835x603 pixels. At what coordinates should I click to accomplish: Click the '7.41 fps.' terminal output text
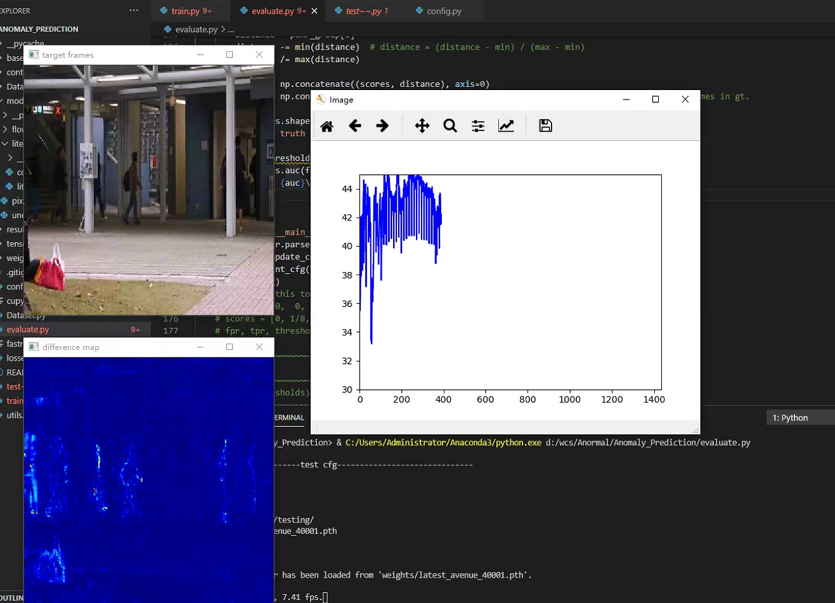(x=301, y=597)
